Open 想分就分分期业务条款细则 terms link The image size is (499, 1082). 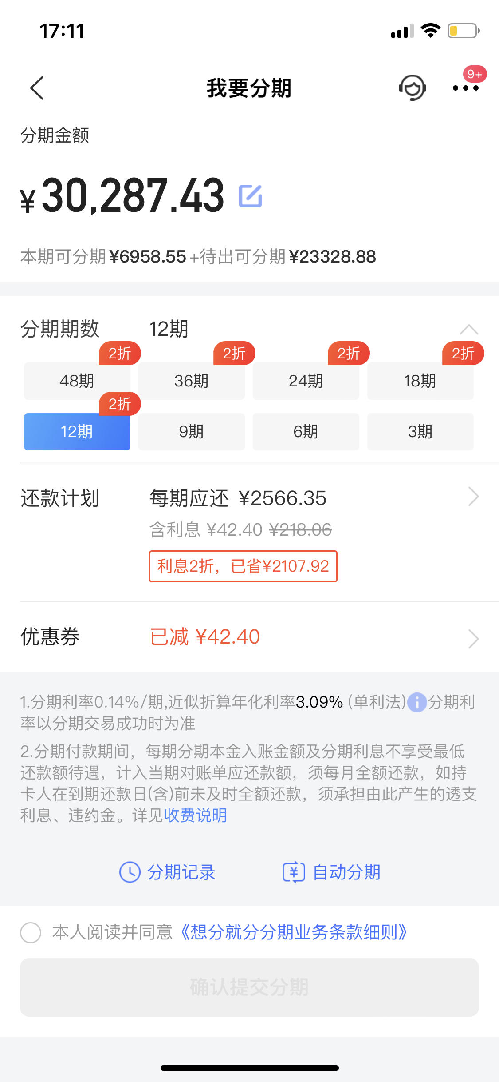point(294,932)
